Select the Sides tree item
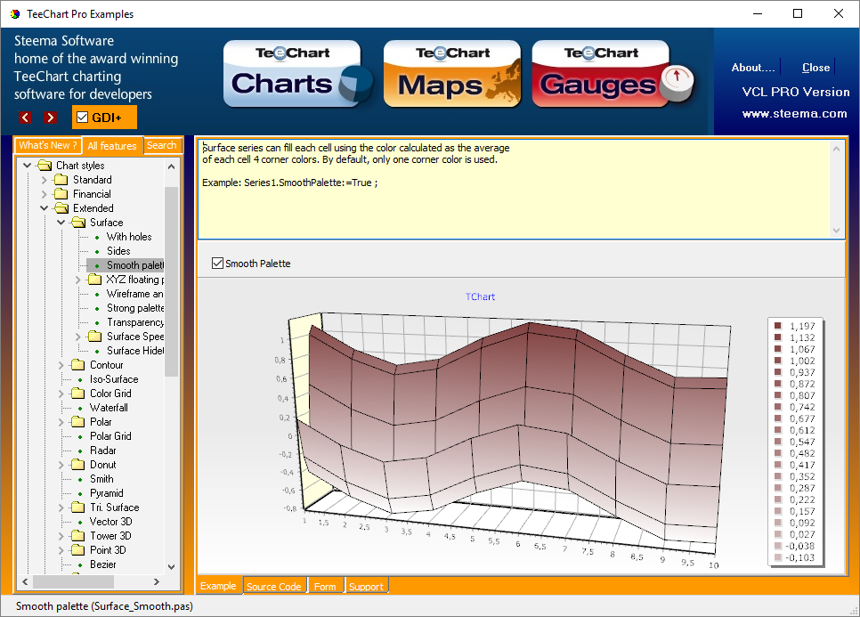This screenshot has height=617, width=860. pos(118,251)
